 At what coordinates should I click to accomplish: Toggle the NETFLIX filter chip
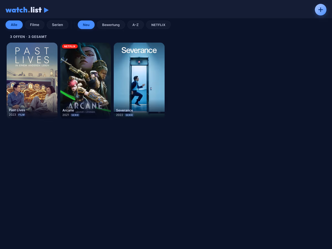click(158, 25)
